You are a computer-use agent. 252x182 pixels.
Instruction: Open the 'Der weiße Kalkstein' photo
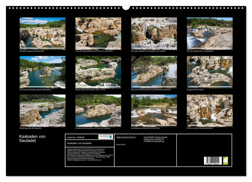154,34
